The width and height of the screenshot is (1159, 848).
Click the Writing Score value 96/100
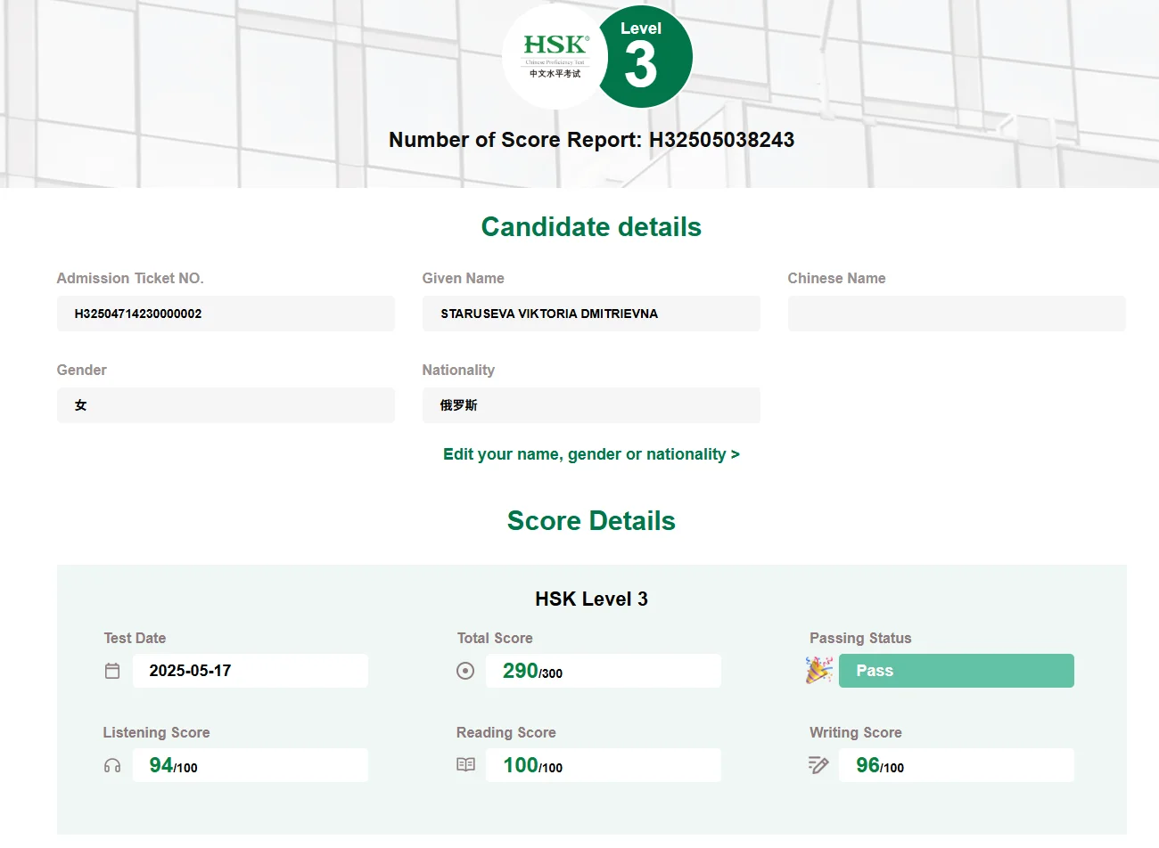tap(957, 765)
